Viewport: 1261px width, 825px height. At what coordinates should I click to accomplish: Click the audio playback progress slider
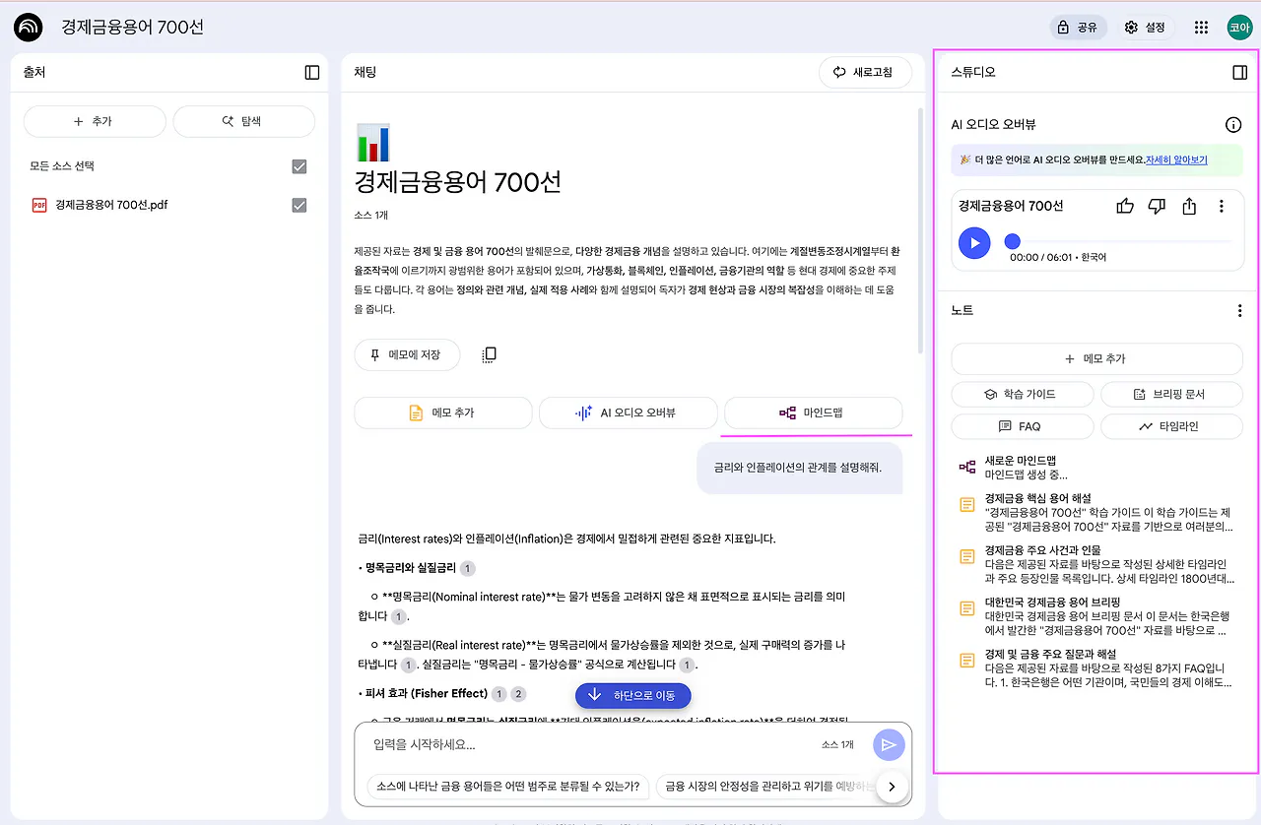coord(1013,239)
